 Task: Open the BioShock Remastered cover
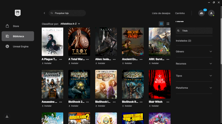point(133,84)
